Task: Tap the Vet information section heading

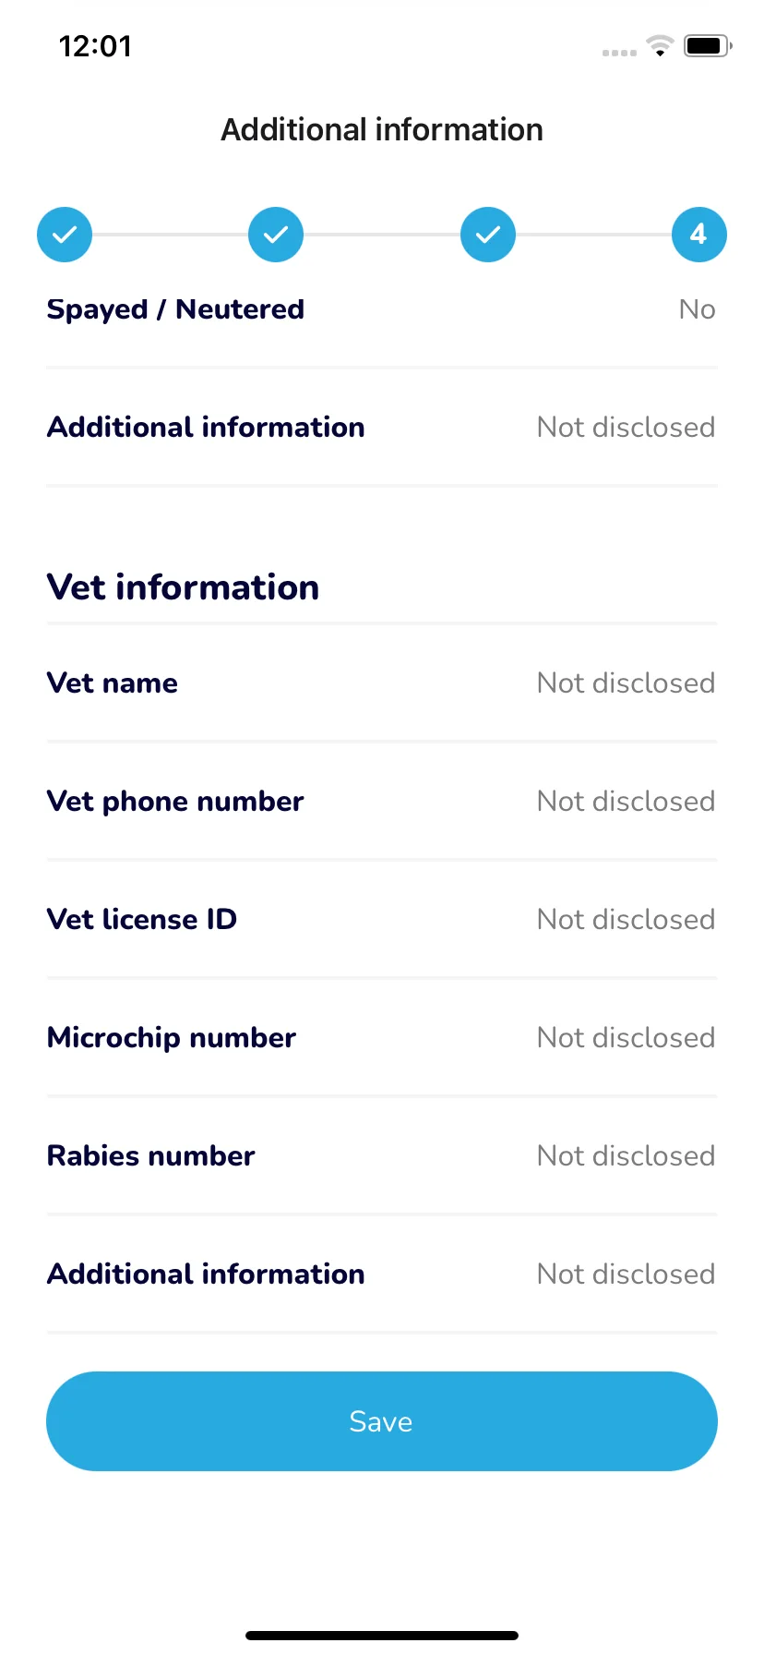Action: click(183, 587)
